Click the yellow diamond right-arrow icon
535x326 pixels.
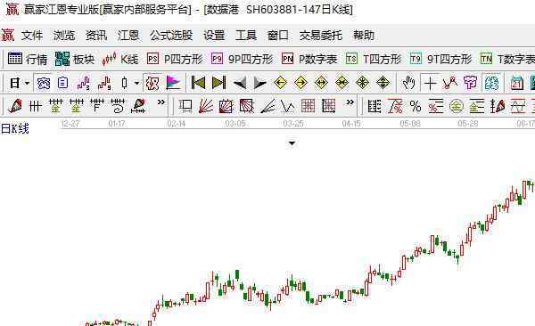coord(300,83)
